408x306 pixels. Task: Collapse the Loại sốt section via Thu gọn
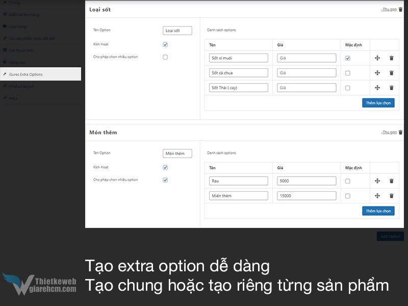coord(389,9)
